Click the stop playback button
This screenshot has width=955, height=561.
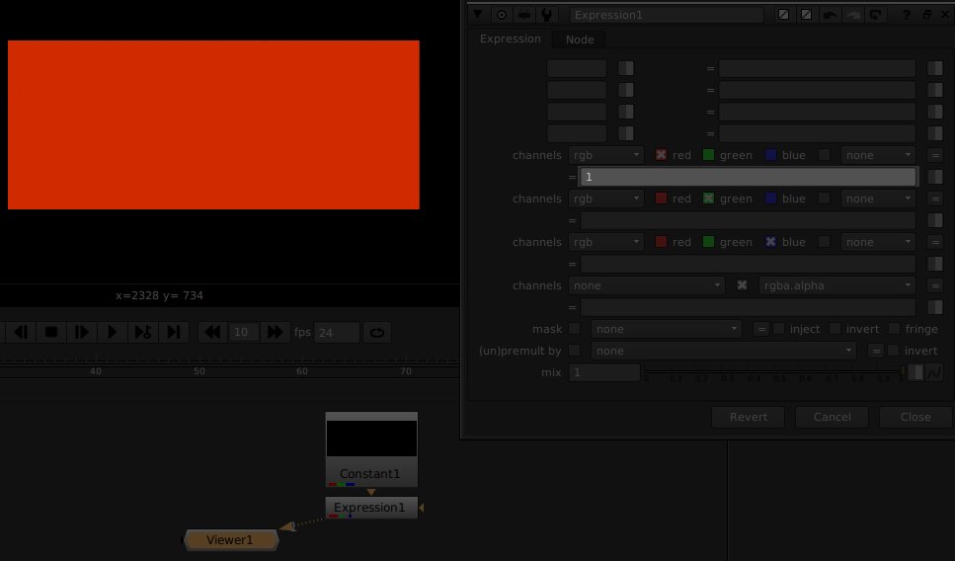point(50,332)
